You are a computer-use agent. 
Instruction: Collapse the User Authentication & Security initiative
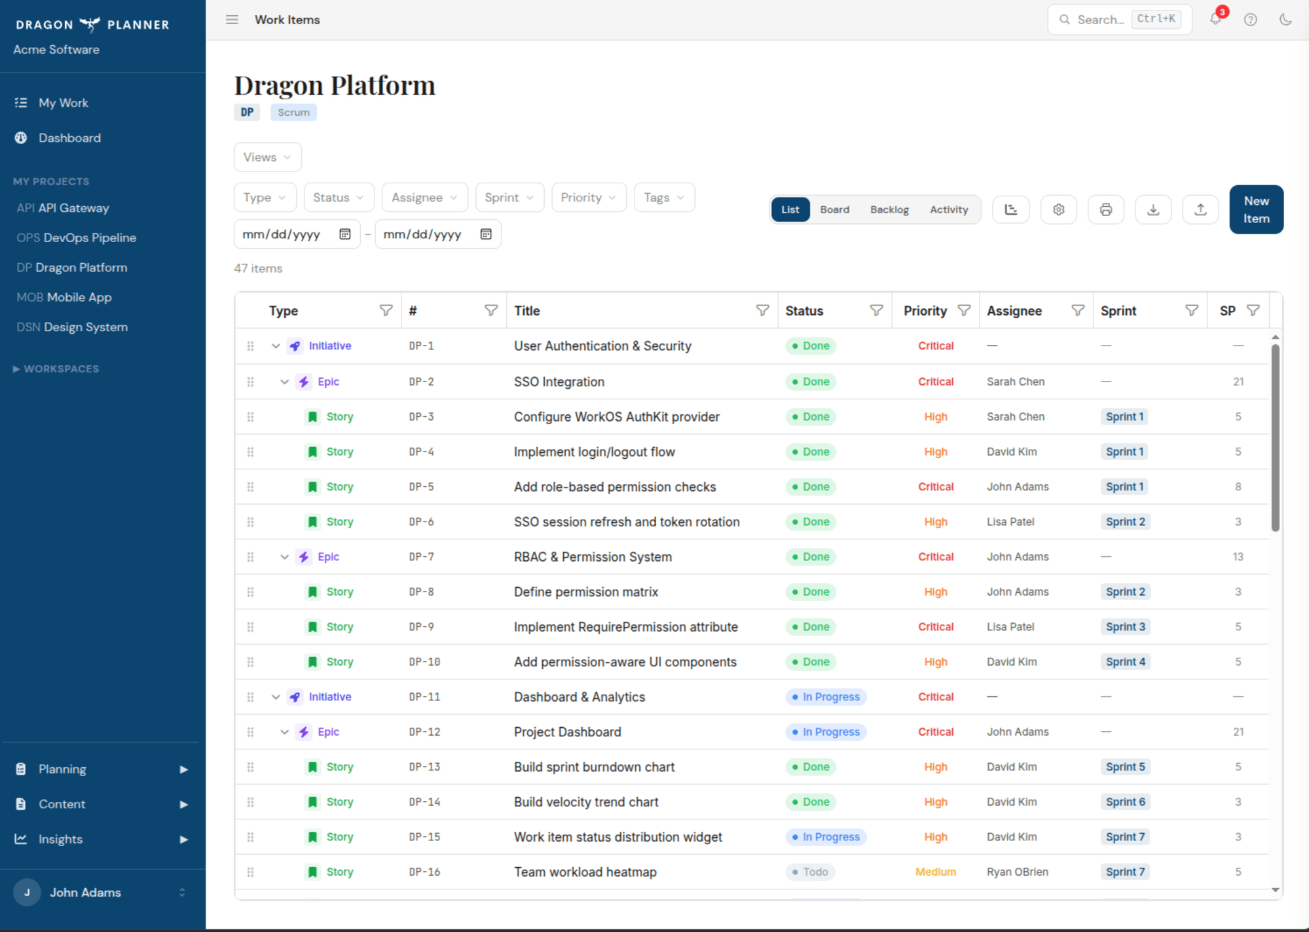[x=275, y=346]
